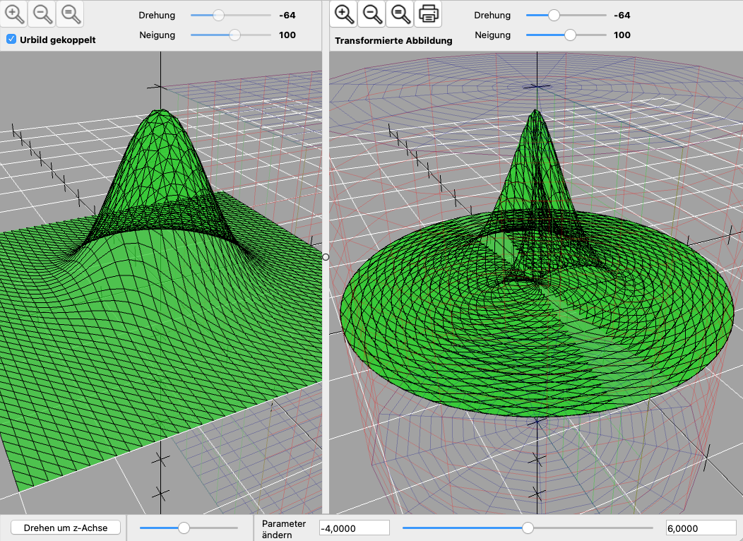Click the parameter minimum field showing -4,0000

click(355, 528)
